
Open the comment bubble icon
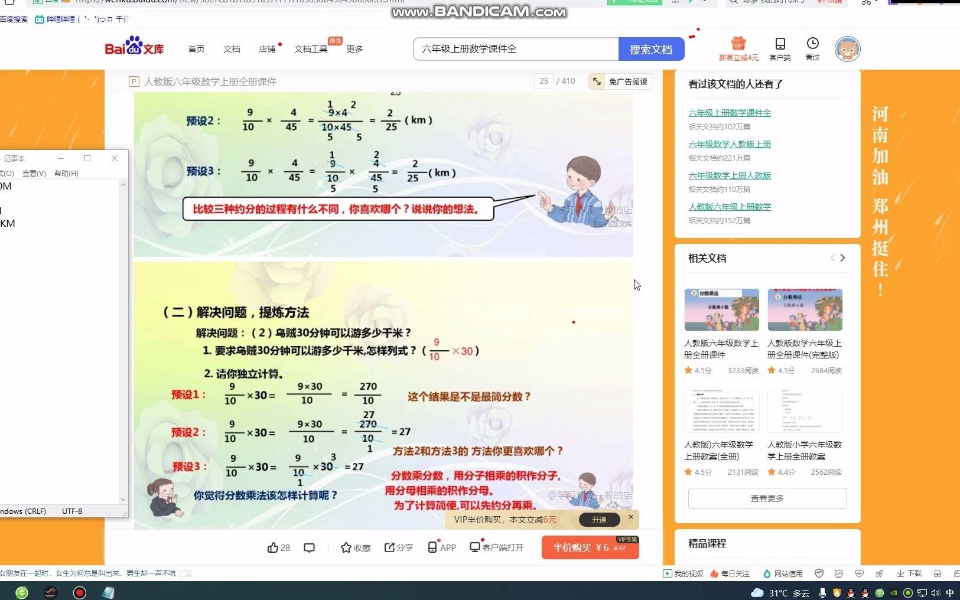pyautogui.click(x=309, y=548)
